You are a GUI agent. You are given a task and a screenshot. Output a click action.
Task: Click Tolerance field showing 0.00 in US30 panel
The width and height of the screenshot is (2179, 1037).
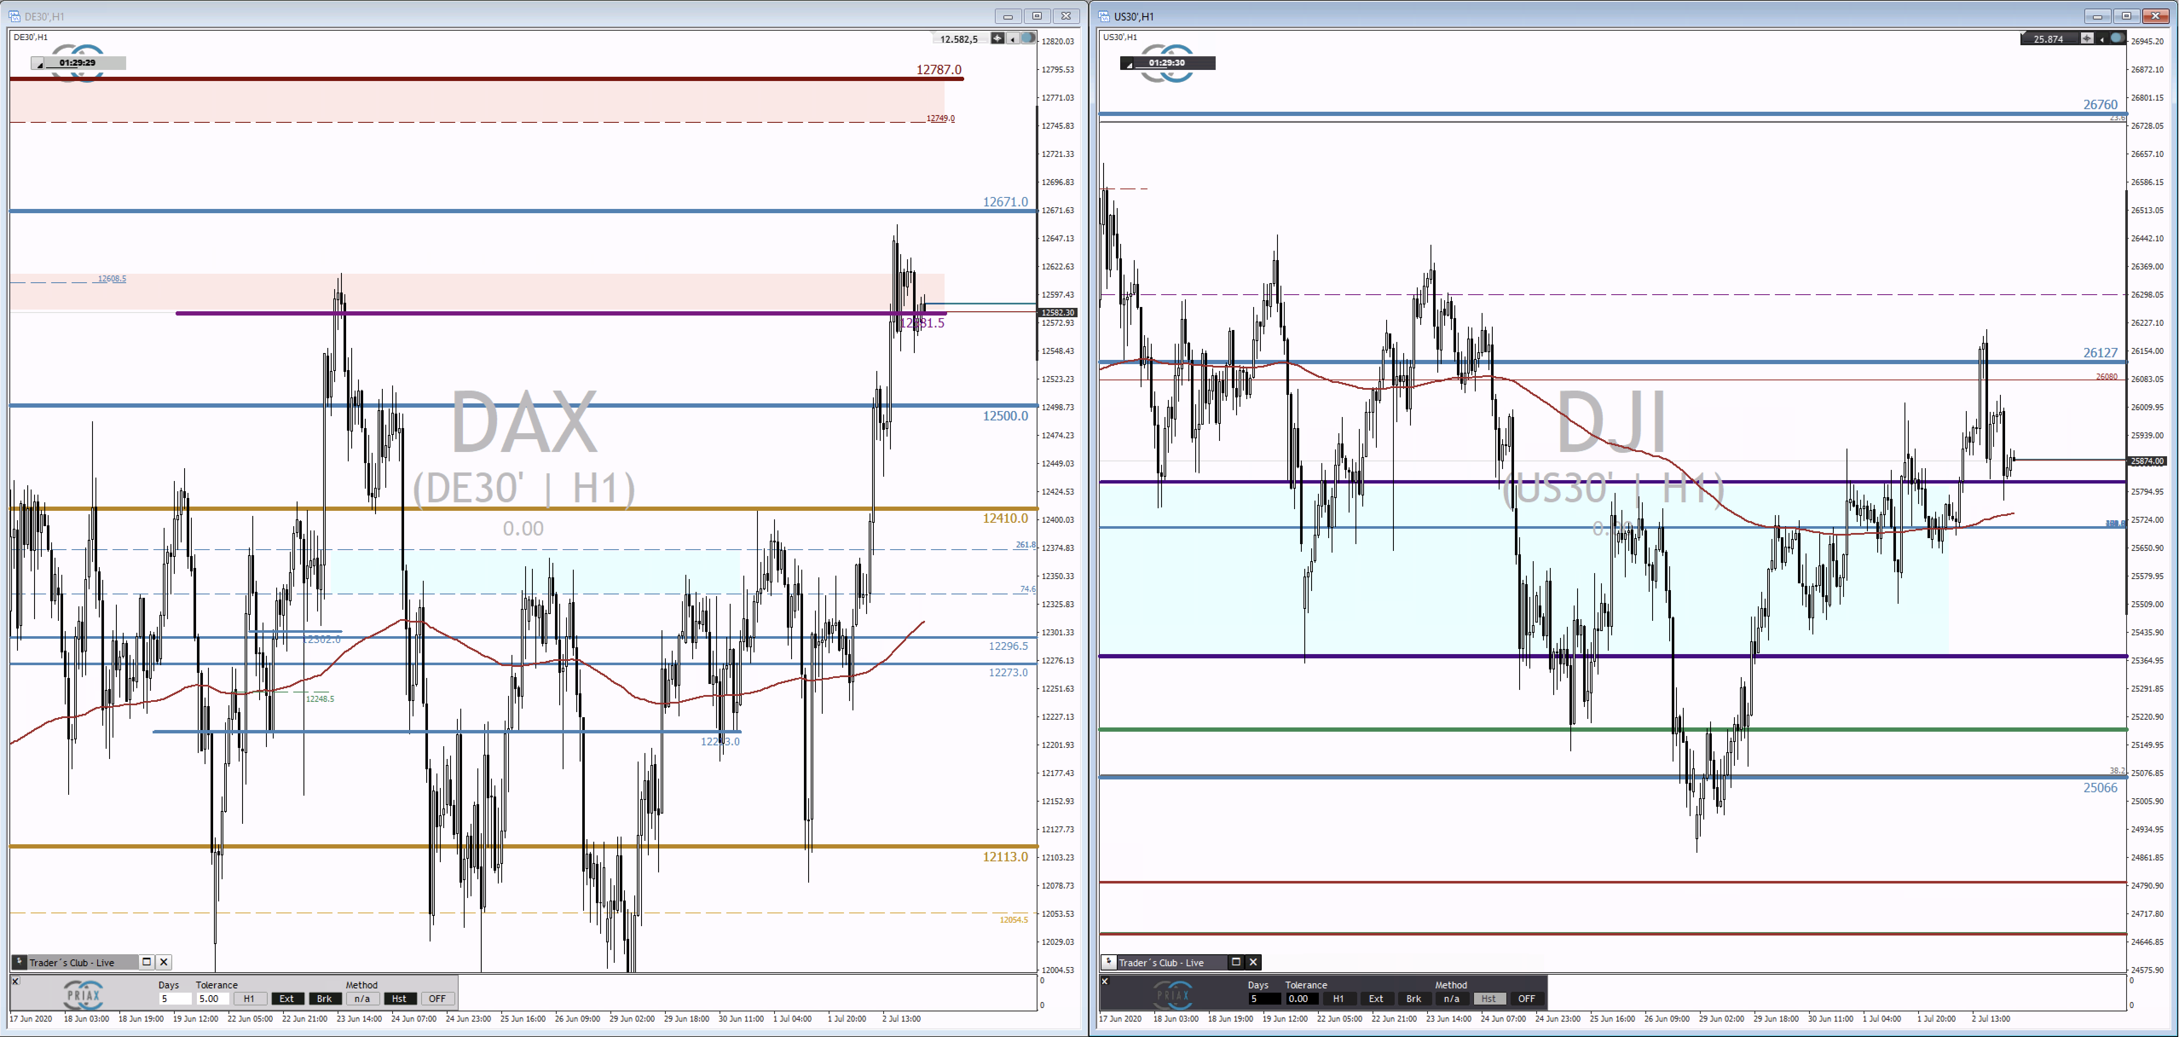pos(1302,999)
